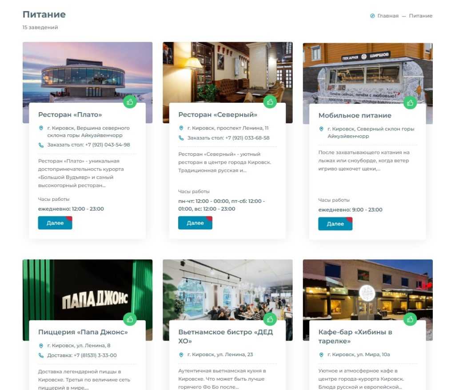This screenshot has height=390, width=455.
Task: Like the Вьетнамское бистро «ДЕД ХО» card
Action: coord(270,319)
